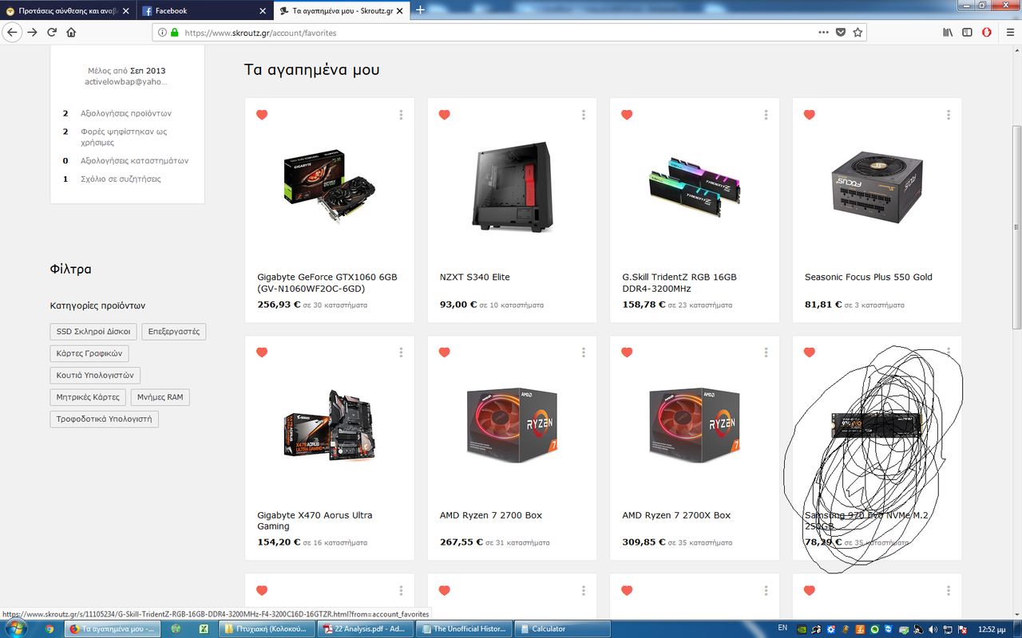Viewport: 1022px width, 638px height.
Task: Open 22 Analysis.pdf from the taskbar
Action: [x=365, y=628]
